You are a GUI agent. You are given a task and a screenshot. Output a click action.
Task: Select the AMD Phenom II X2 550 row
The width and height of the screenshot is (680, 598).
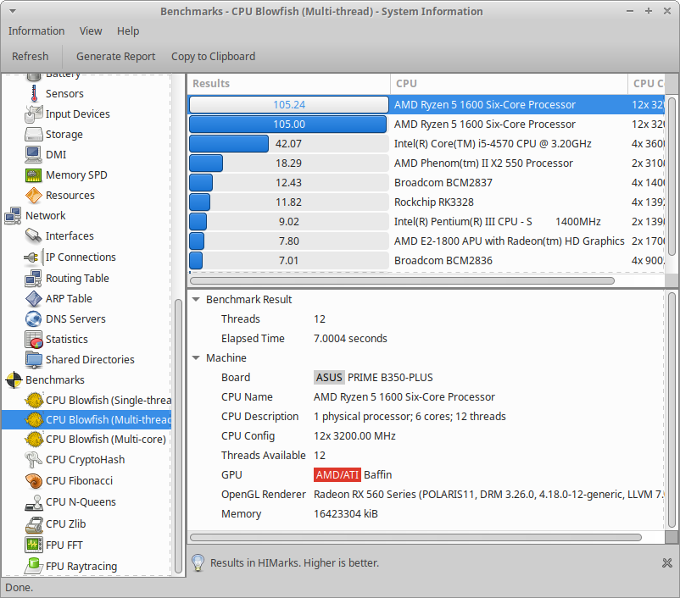click(426, 163)
